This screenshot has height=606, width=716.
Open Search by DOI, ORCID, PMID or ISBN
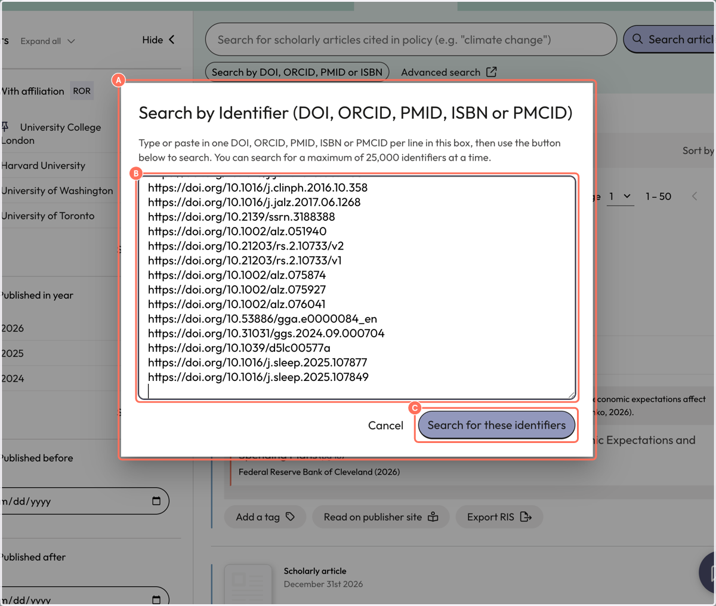tap(297, 72)
